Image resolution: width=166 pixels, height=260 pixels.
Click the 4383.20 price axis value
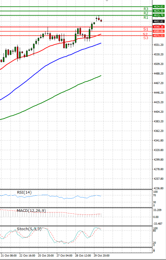159,121
